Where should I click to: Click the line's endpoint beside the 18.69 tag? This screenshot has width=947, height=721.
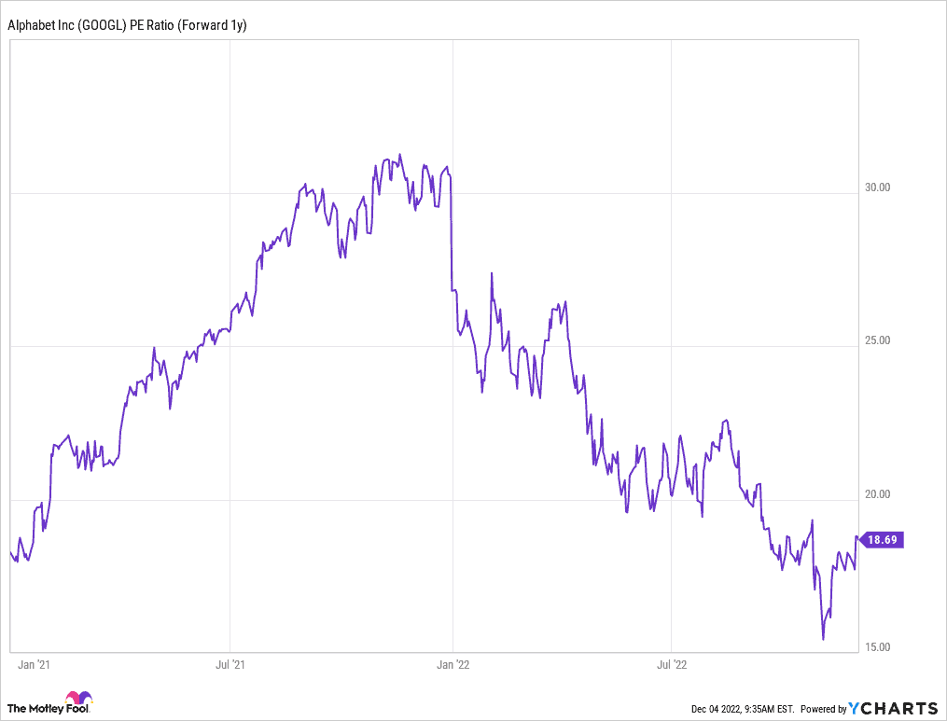click(x=857, y=537)
